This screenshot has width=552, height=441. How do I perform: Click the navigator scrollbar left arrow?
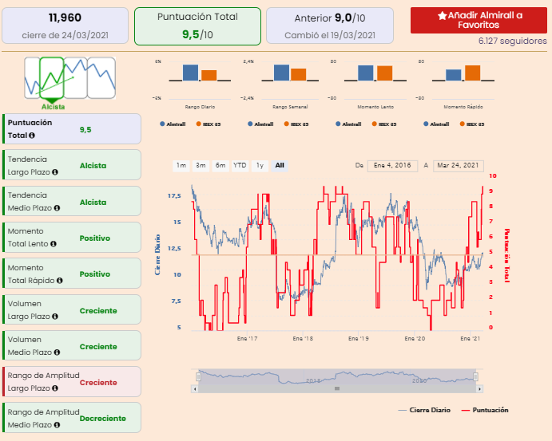195,388
